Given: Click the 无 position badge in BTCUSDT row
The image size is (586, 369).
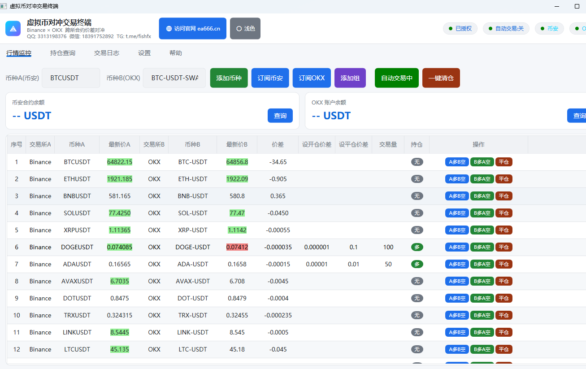Looking at the screenshot, I should tap(417, 162).
